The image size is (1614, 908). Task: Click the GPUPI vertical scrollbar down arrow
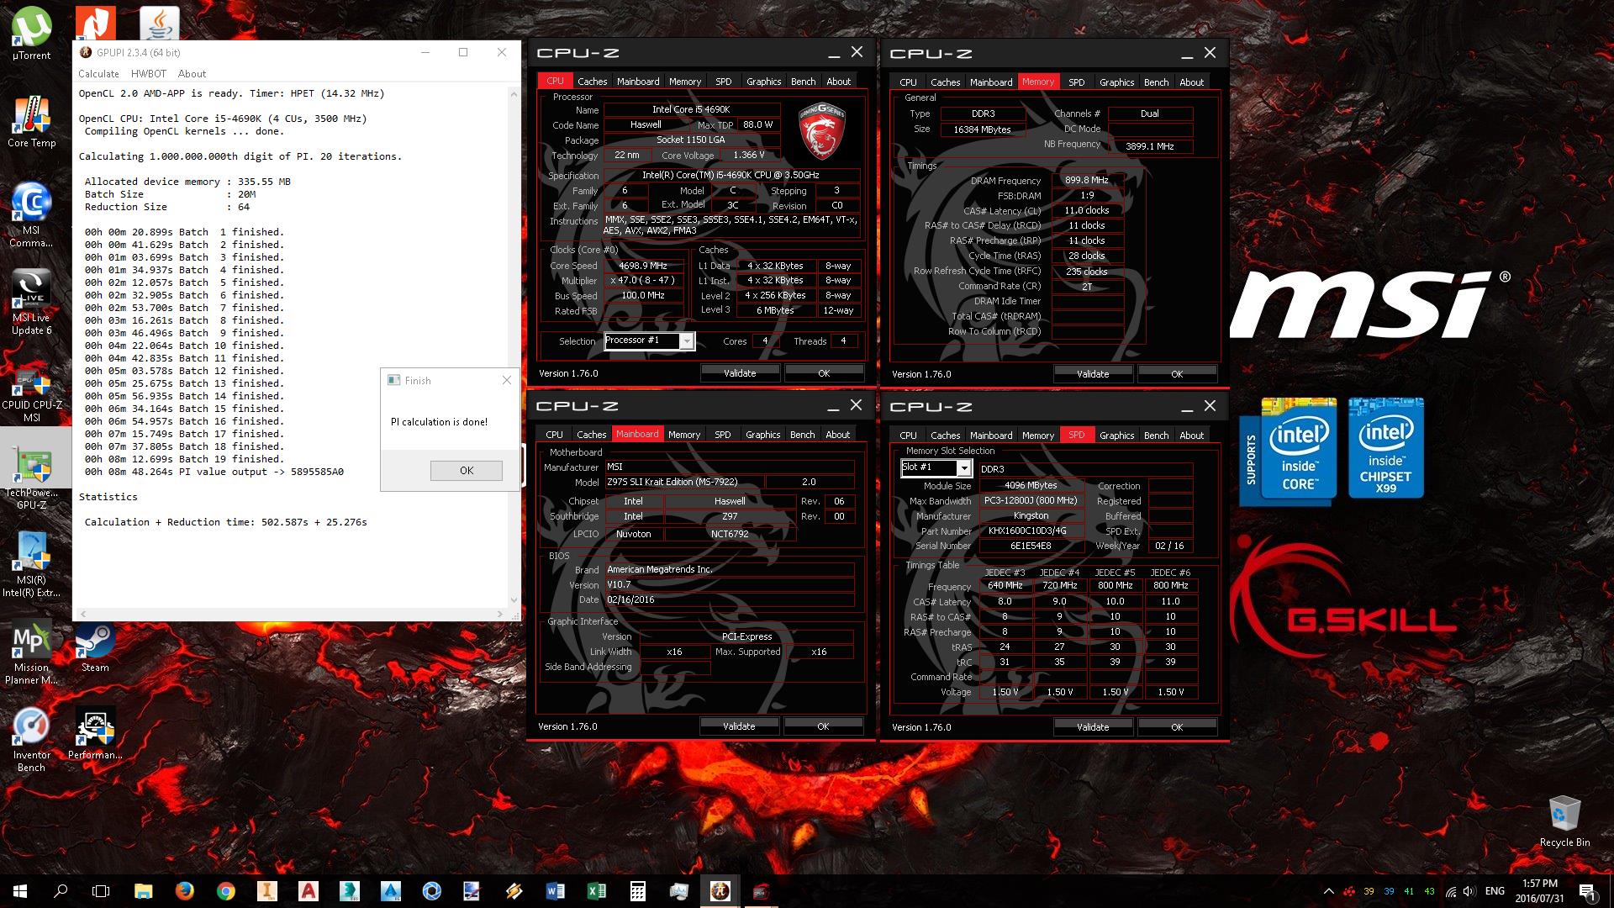514,600
